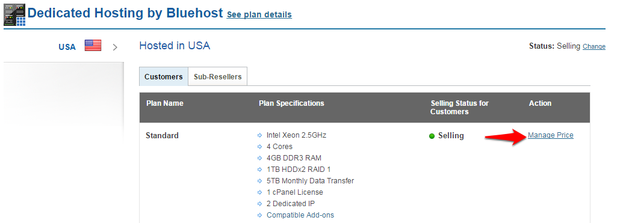The height and width of the screenshot is (223, 626).
Task: Click the green Selling status dot
Action: pos(432,136)
